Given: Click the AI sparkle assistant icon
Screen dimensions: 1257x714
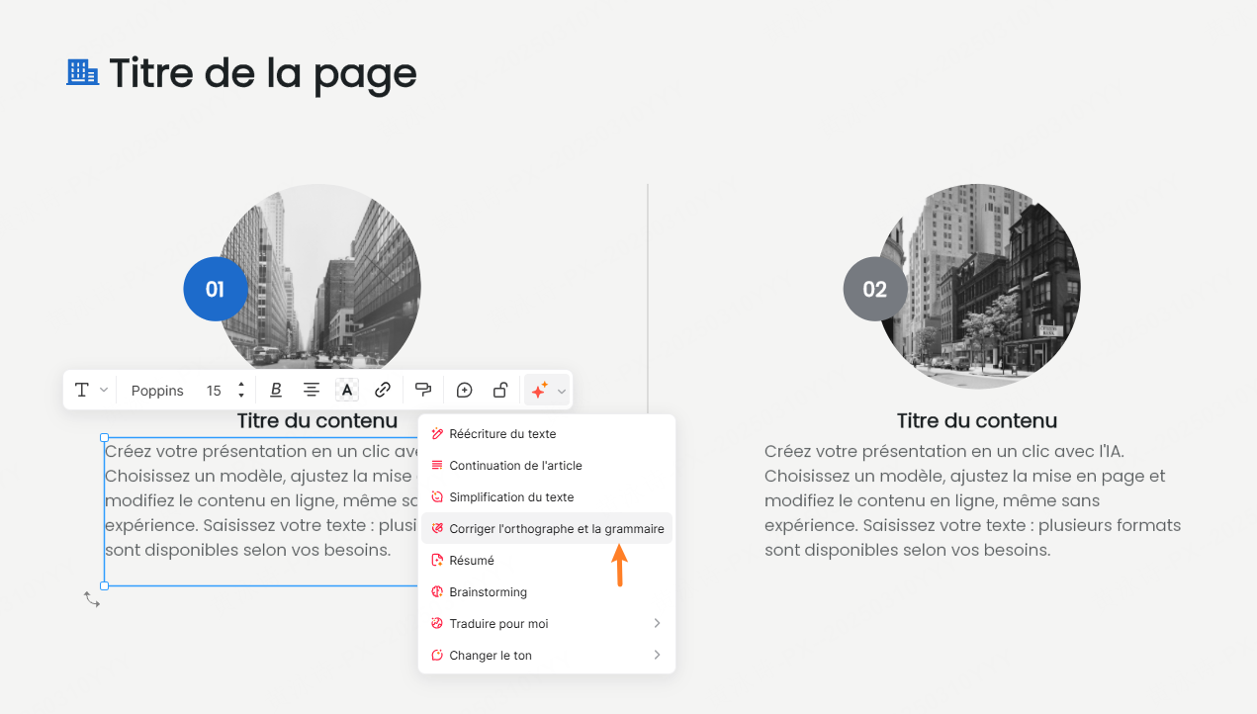Looking at the screenshot, I should 539,391.
